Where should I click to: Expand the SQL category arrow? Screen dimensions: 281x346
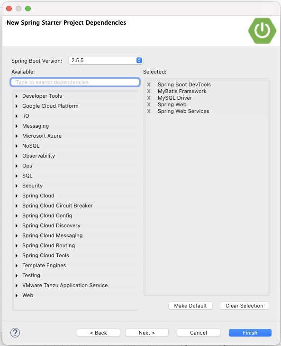pos(17,176)
